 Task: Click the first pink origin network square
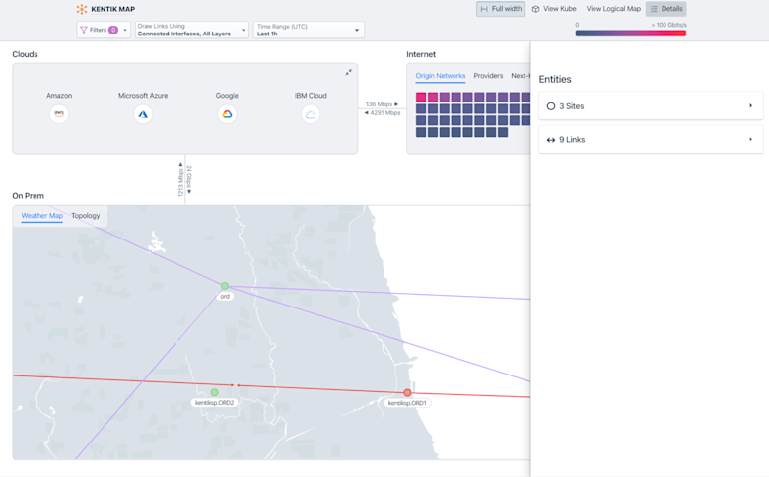pyautogui.click(x=421, y=97)
